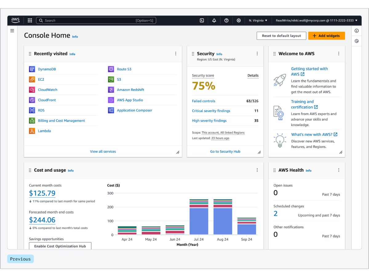Click the AWS Health Info link
This screenshot has width=369, height=277.
[308, 171]
